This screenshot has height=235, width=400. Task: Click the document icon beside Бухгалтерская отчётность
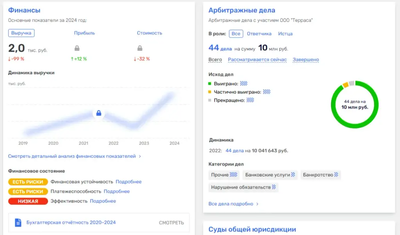click(x=18, y=223)
